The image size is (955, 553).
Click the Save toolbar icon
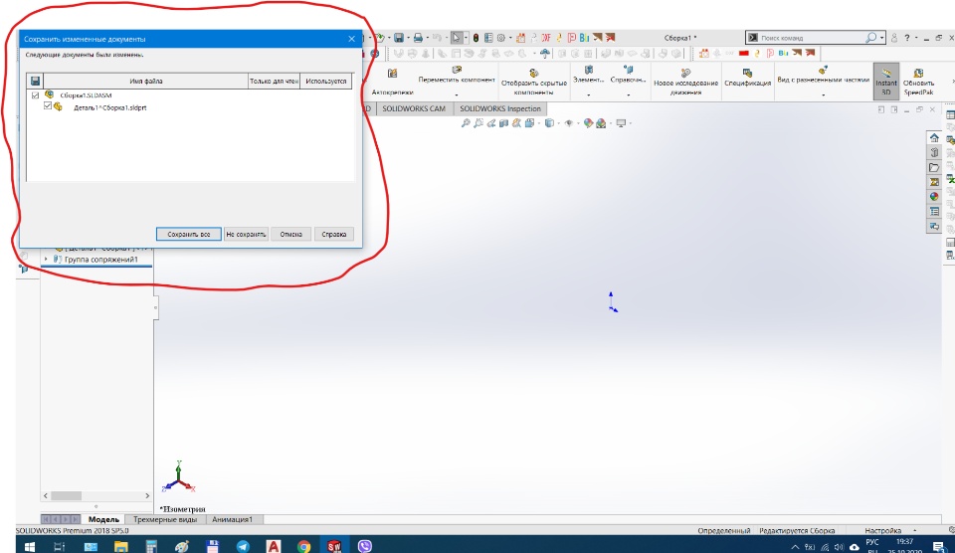pos(398,38)
